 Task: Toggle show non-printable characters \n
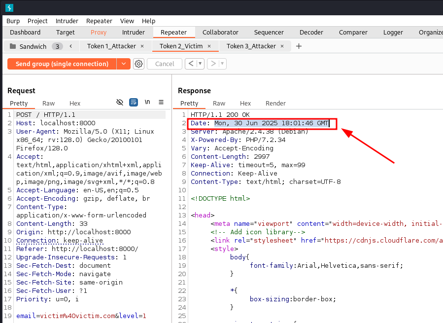click(147, 102)
